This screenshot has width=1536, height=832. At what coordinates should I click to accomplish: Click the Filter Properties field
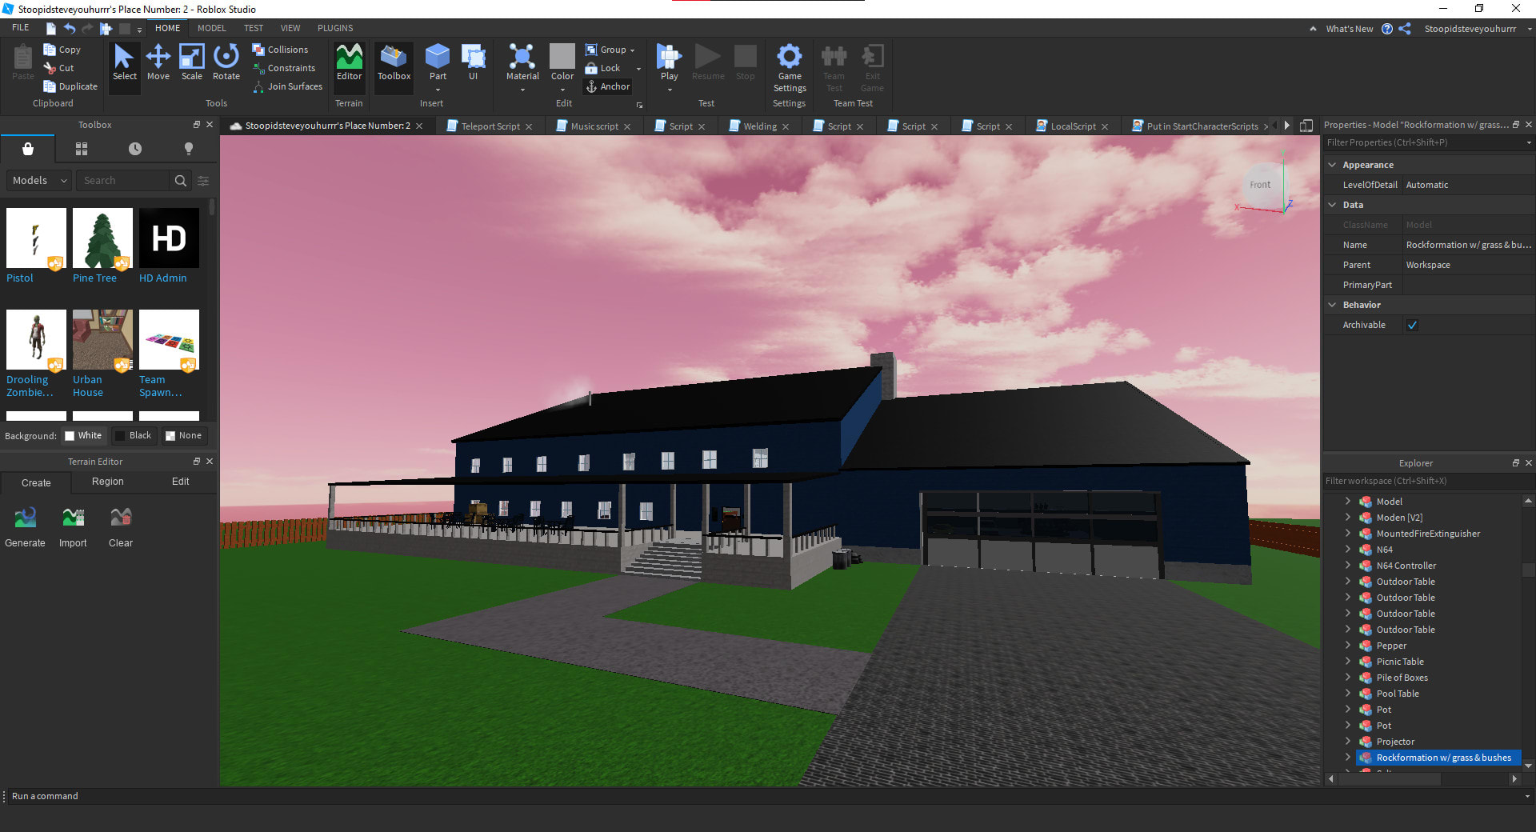click(x=1424, y=142)
